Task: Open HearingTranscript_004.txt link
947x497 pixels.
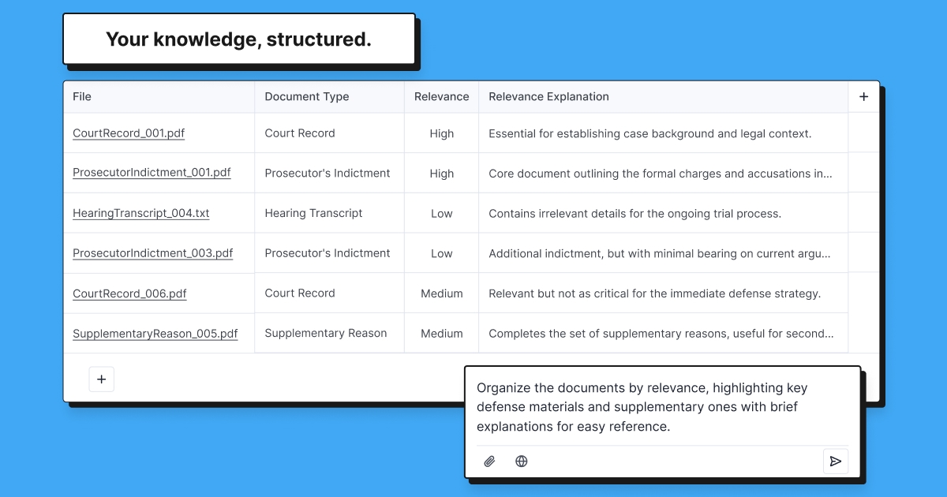Action: click(141, 213)
